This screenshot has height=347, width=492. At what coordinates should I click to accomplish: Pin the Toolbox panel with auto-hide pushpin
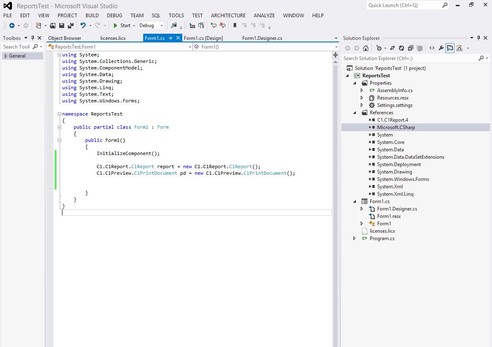click(32, 38)
